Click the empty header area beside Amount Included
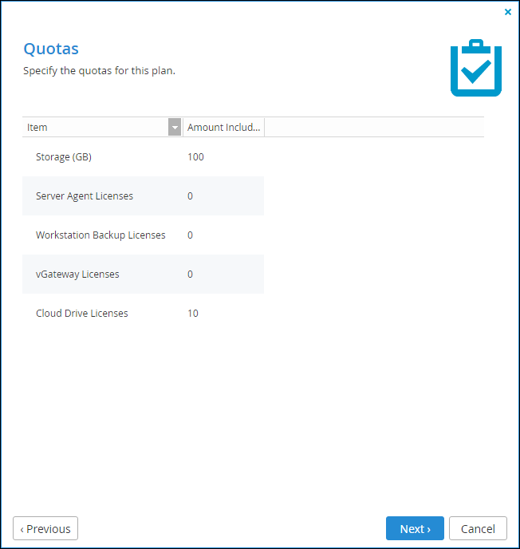 374,127
